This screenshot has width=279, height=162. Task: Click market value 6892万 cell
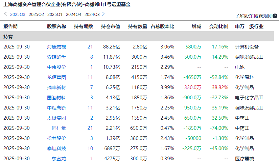pos(112,148)
